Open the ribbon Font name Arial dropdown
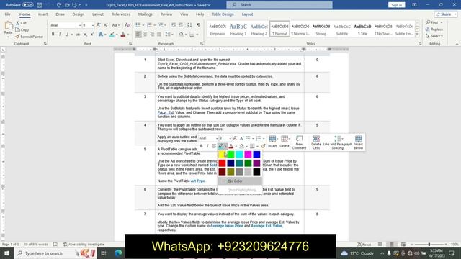 click(x=80, y=25)
